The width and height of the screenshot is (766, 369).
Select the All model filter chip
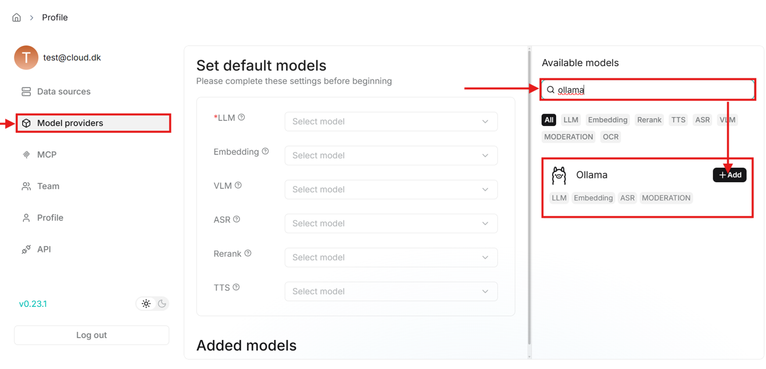(x=549, y=120)
